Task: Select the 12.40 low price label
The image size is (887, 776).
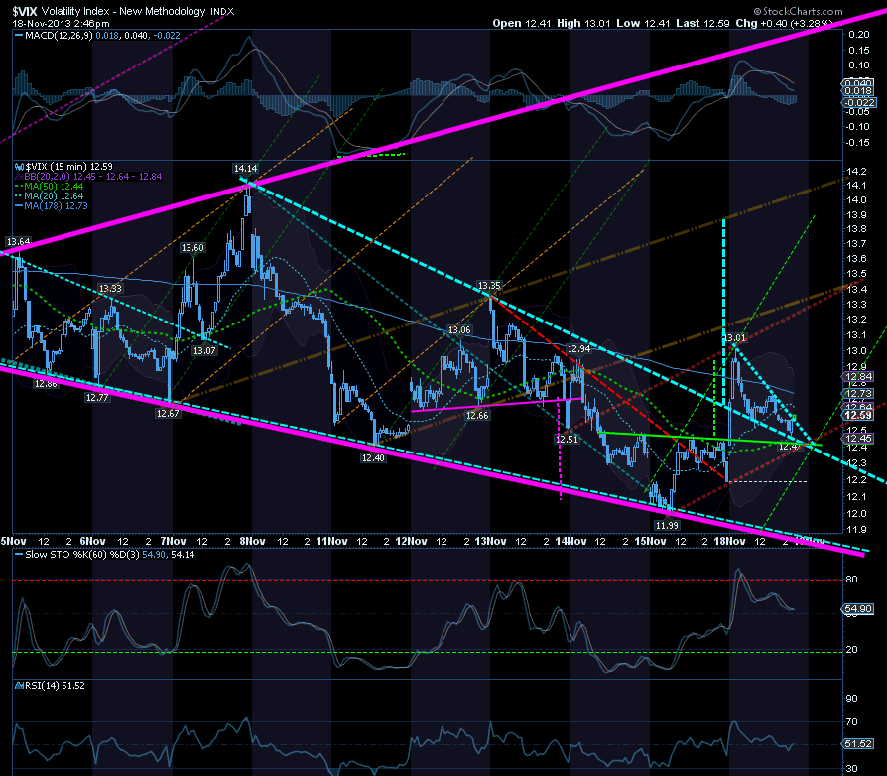Action: 373,458
